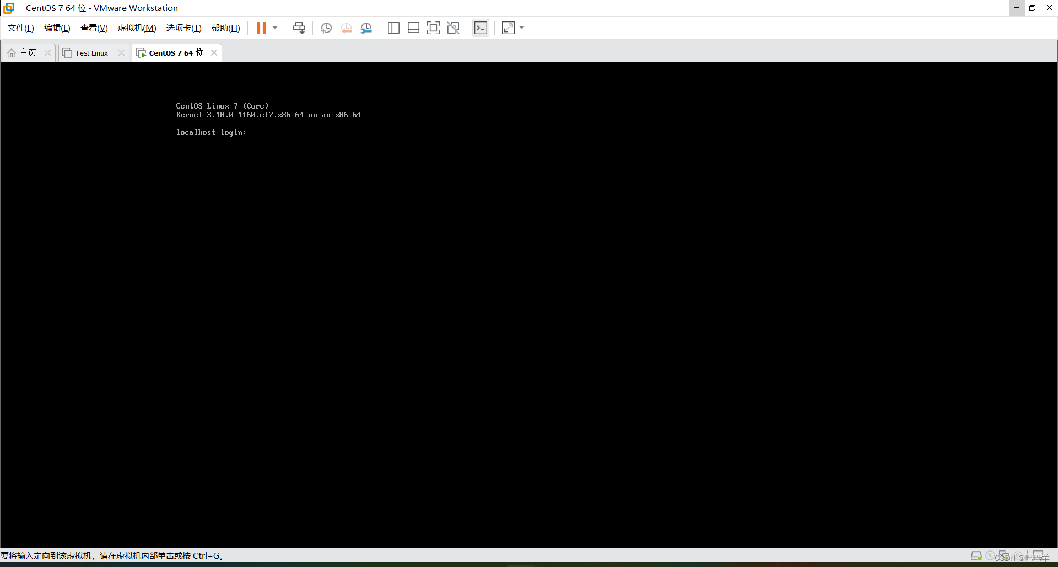Screen dimensions: 1058x567
Task: Take a snapshot of the virtual machine
Action: pyautogui.click(x=326, y=28)
